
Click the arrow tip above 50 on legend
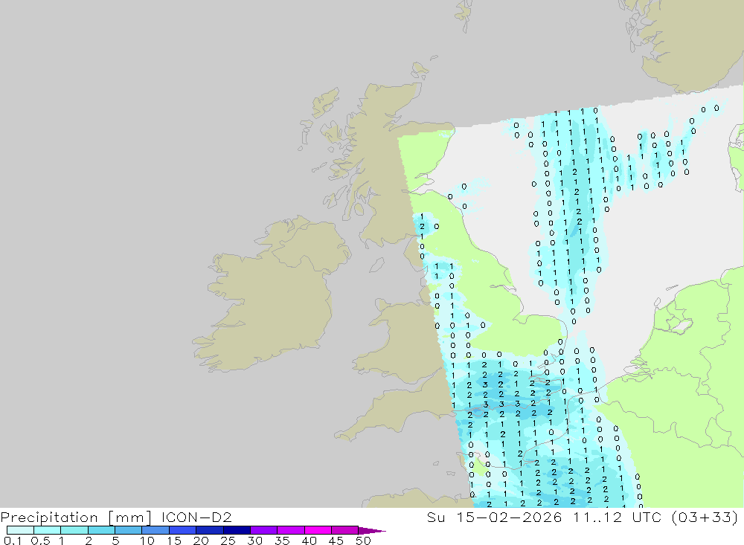[372, 531]
